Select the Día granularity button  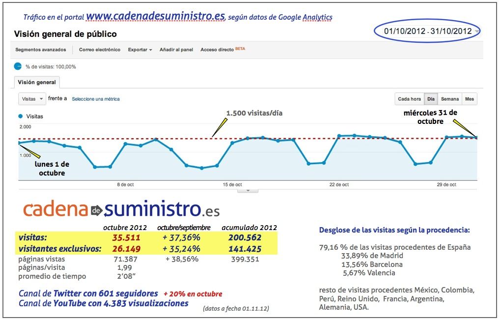coord(431,99)
